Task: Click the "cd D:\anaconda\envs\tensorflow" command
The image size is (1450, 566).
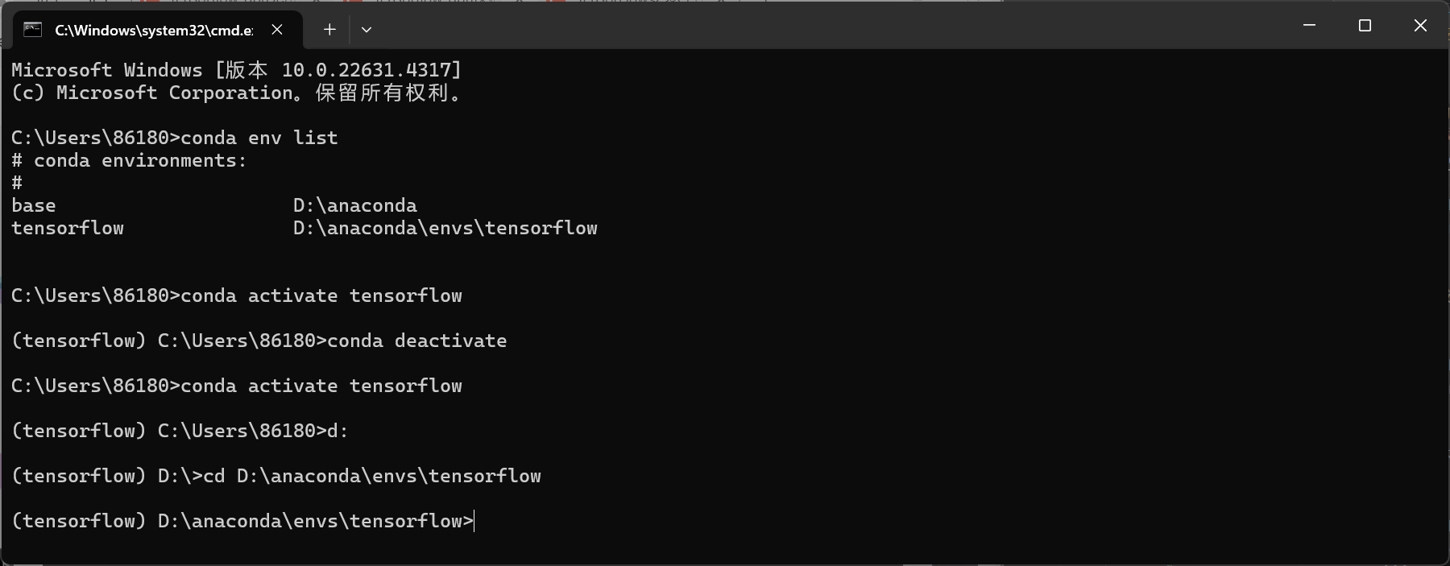Action: (372, 476)
